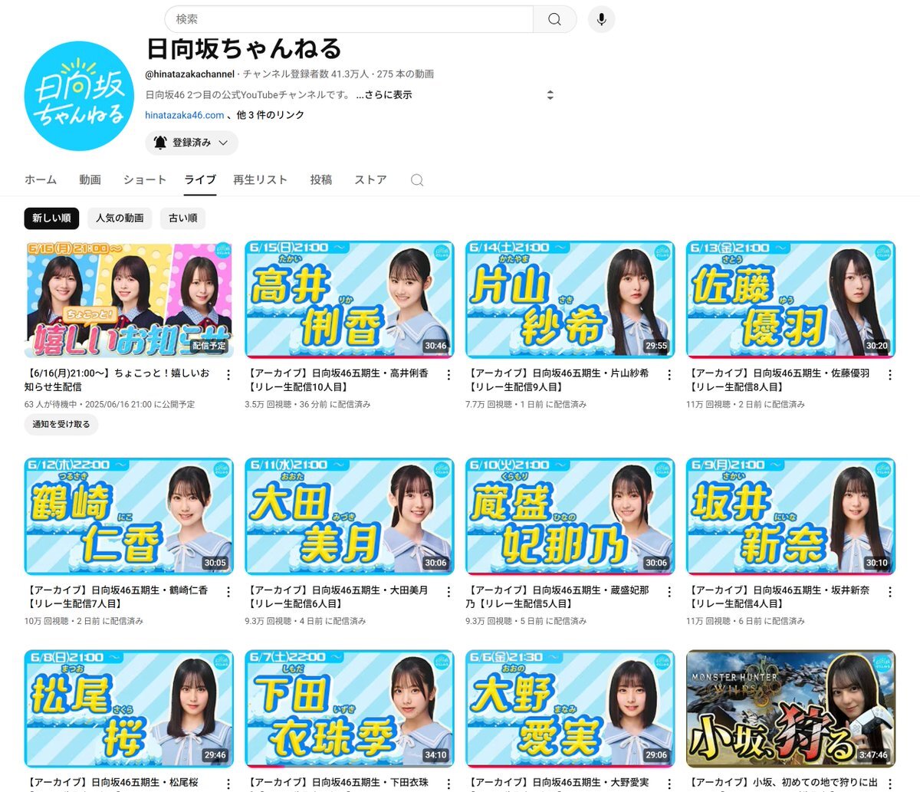Open more options for 片山紗希 archive video
Screen dimensions: 920x792
669,375
